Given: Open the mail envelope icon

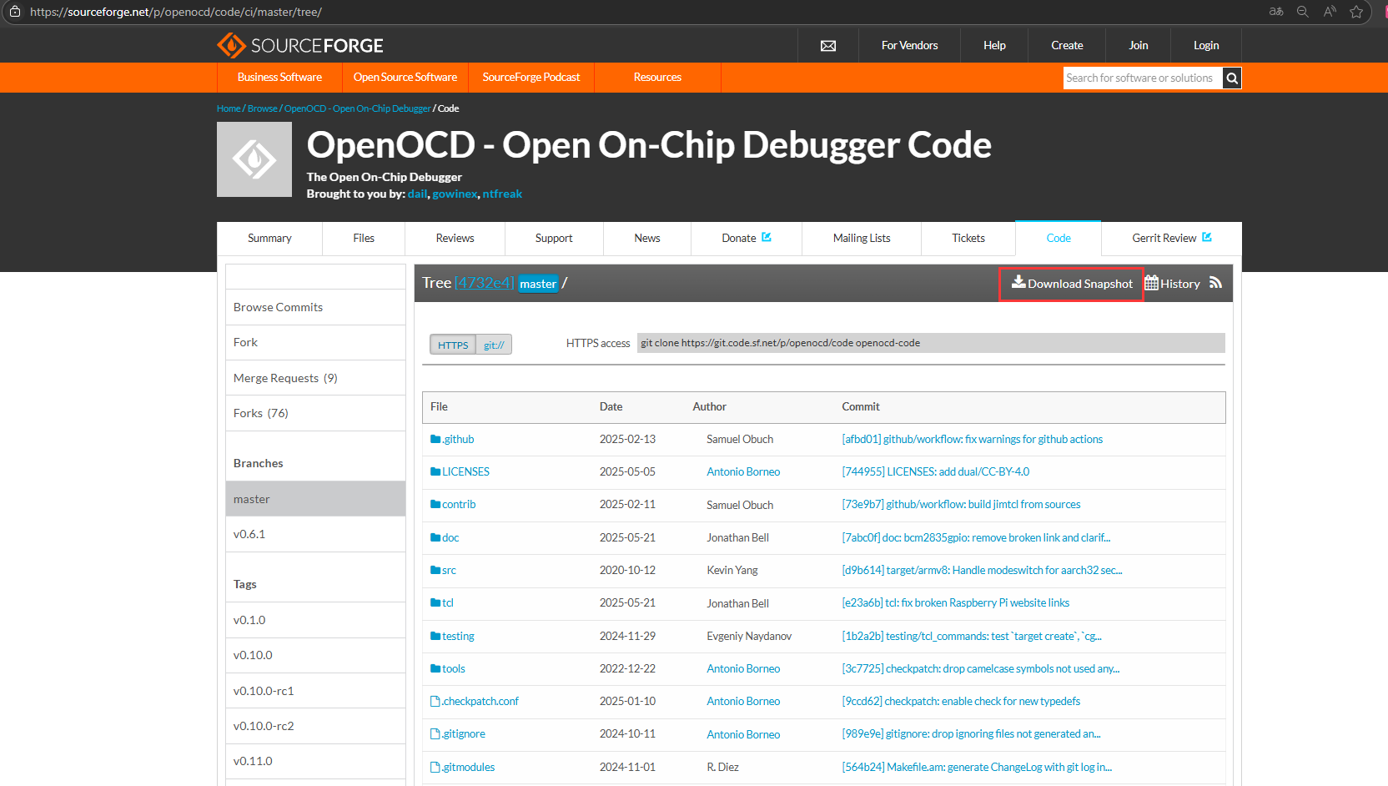Looking at the screenshot, I should tap(828, 46).
